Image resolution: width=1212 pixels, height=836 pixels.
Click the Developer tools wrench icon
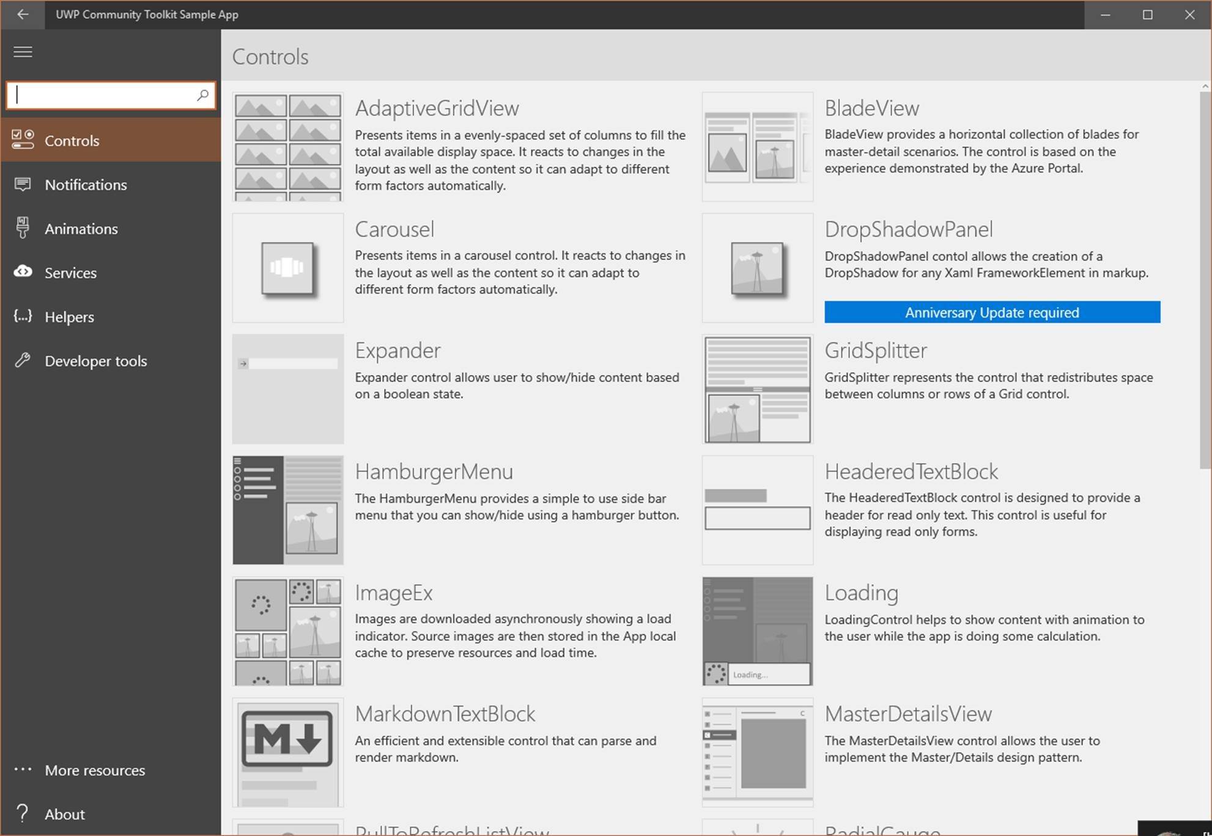(x=23, y=360)
